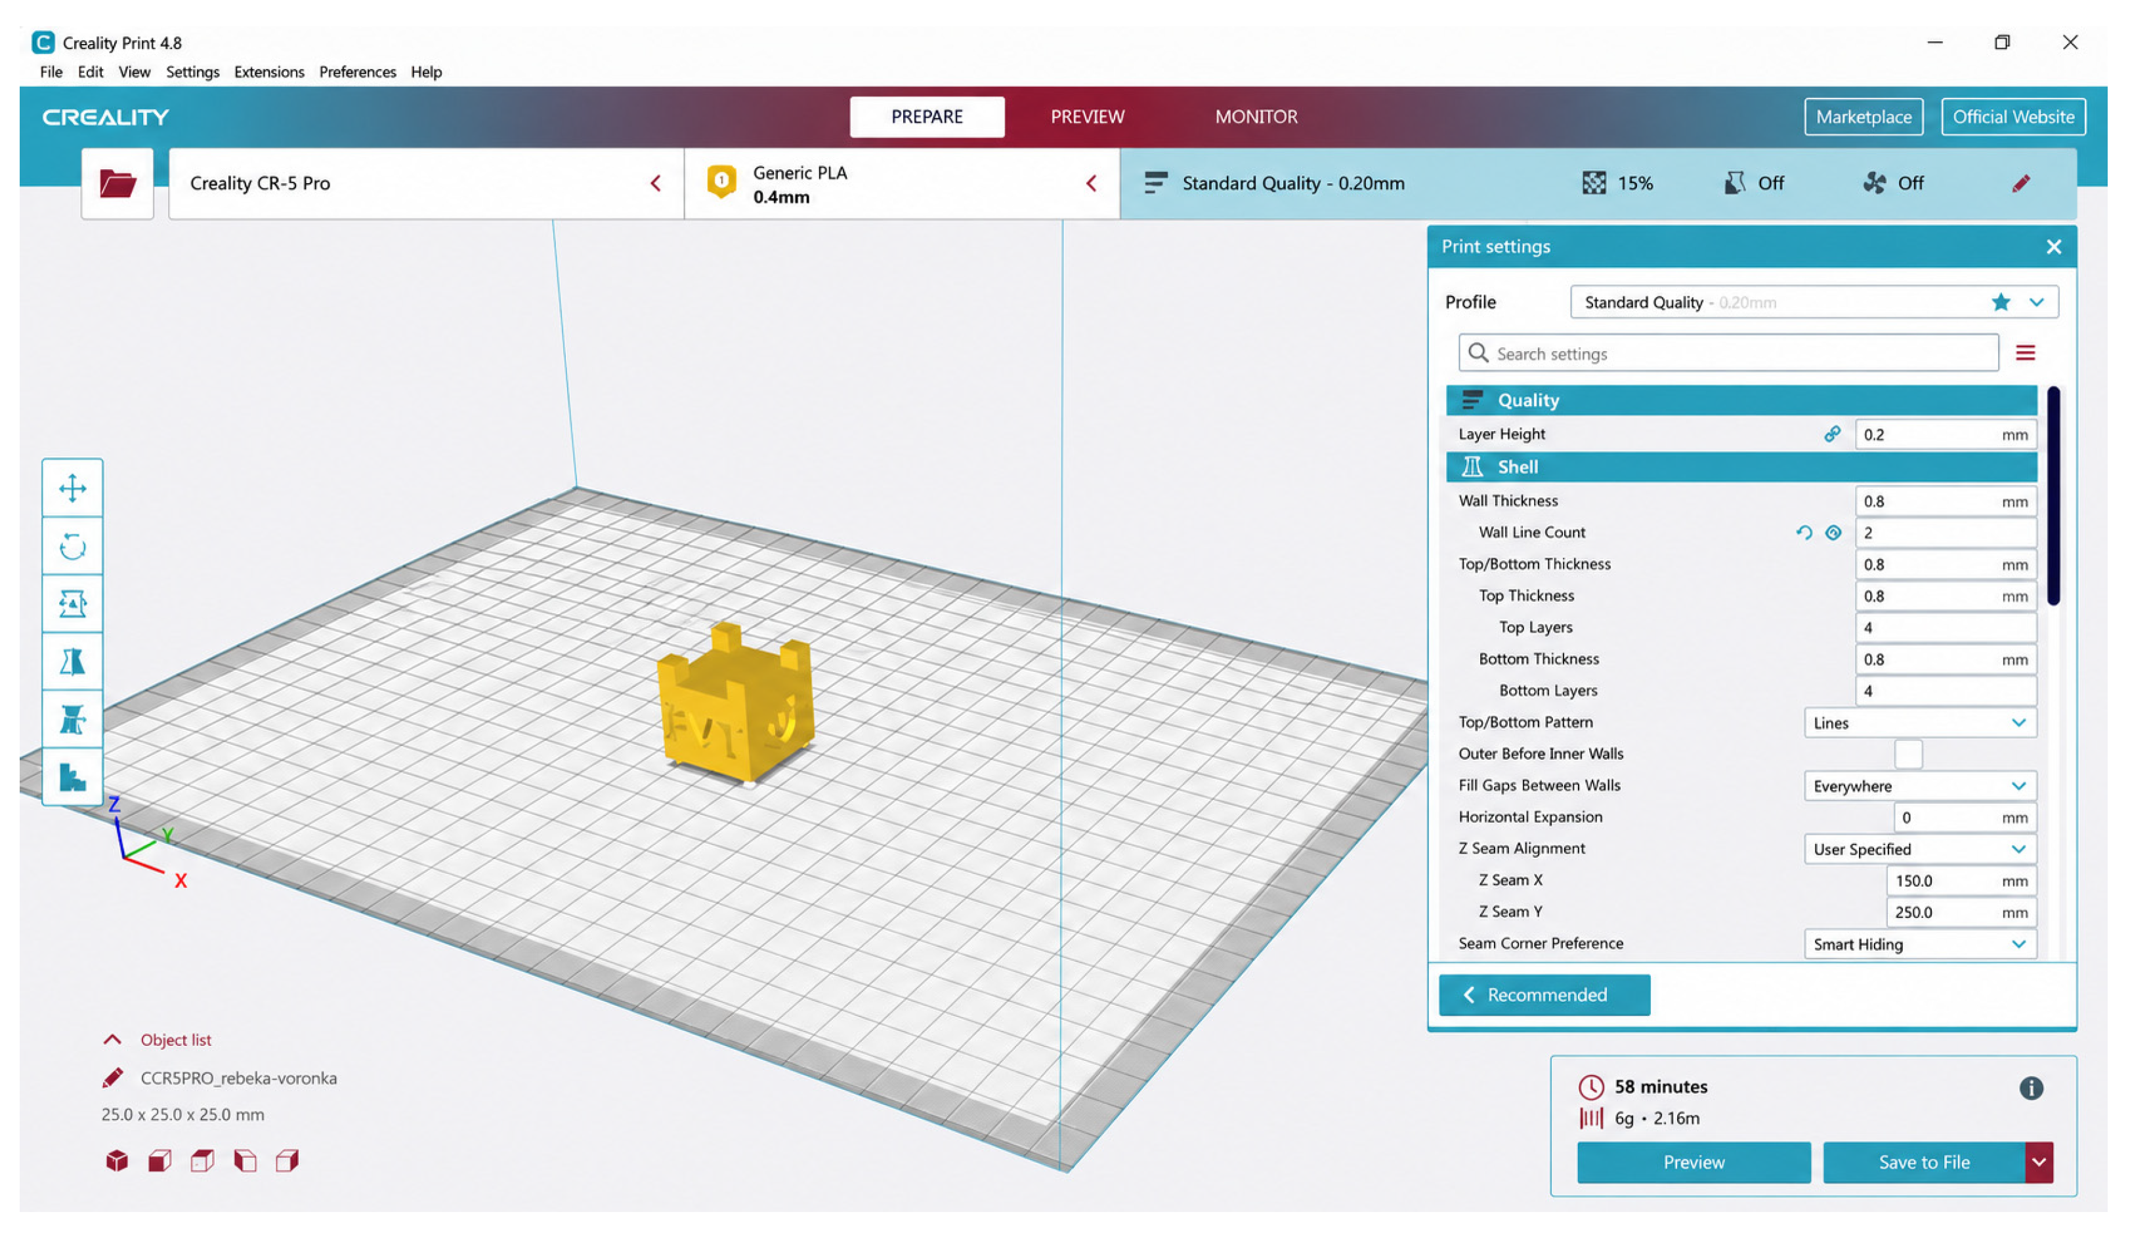This screenshot has width=2130, height=1233.
Task: Open Save to File options arrow
Action: coord(2039,1162)
